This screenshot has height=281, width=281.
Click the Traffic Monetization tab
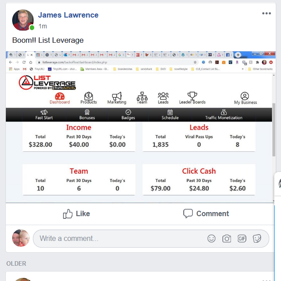tap(224, 115)
